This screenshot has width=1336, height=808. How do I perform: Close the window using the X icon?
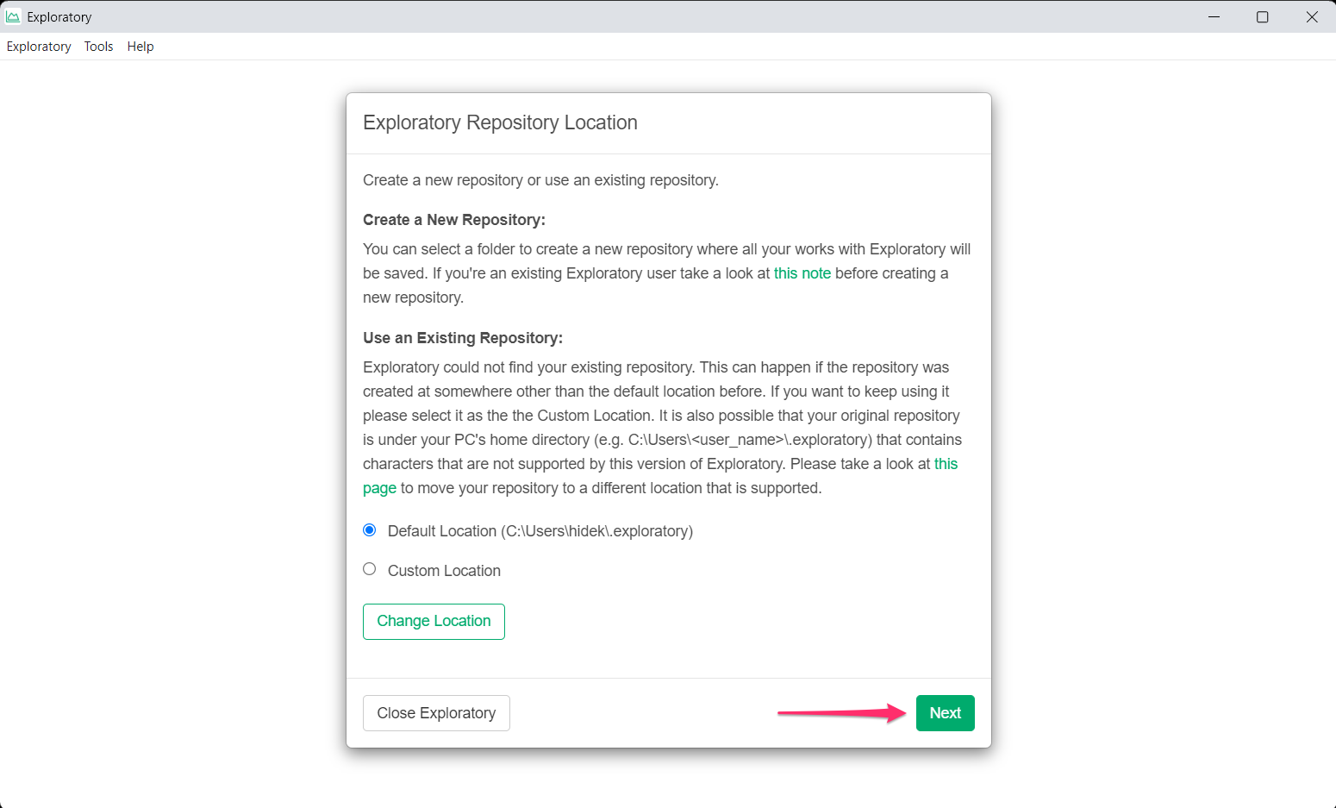(x=1311, y=16)
